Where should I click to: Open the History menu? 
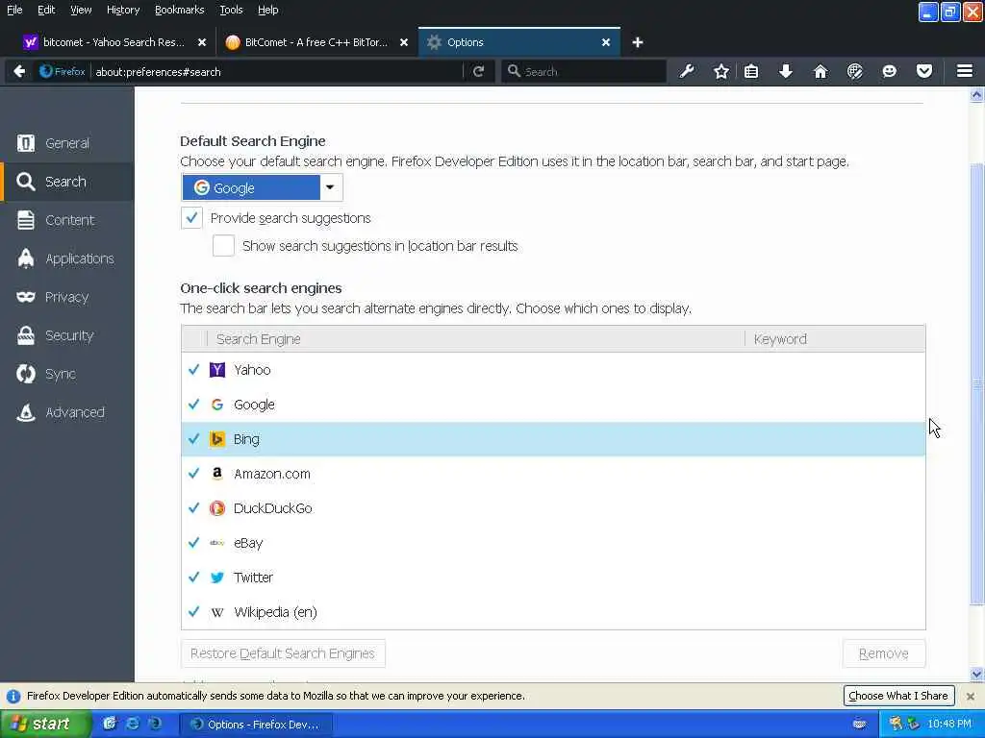tap(122, 10)
